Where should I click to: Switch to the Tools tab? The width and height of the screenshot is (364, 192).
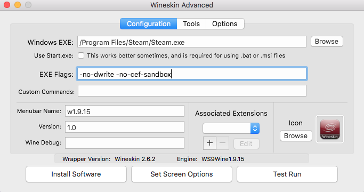191,23
